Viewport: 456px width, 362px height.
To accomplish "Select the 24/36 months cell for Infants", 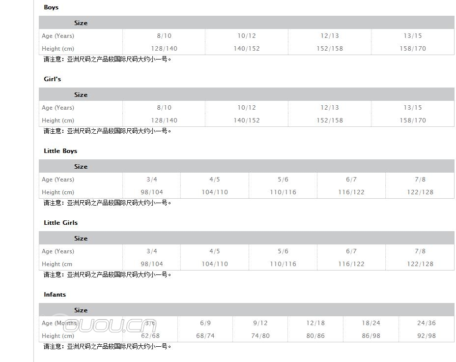I will (x=427, y=323).
